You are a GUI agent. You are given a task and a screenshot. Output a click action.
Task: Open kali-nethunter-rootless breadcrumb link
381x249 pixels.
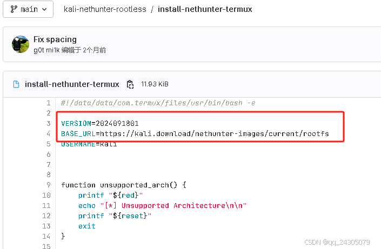coord(105,9)
